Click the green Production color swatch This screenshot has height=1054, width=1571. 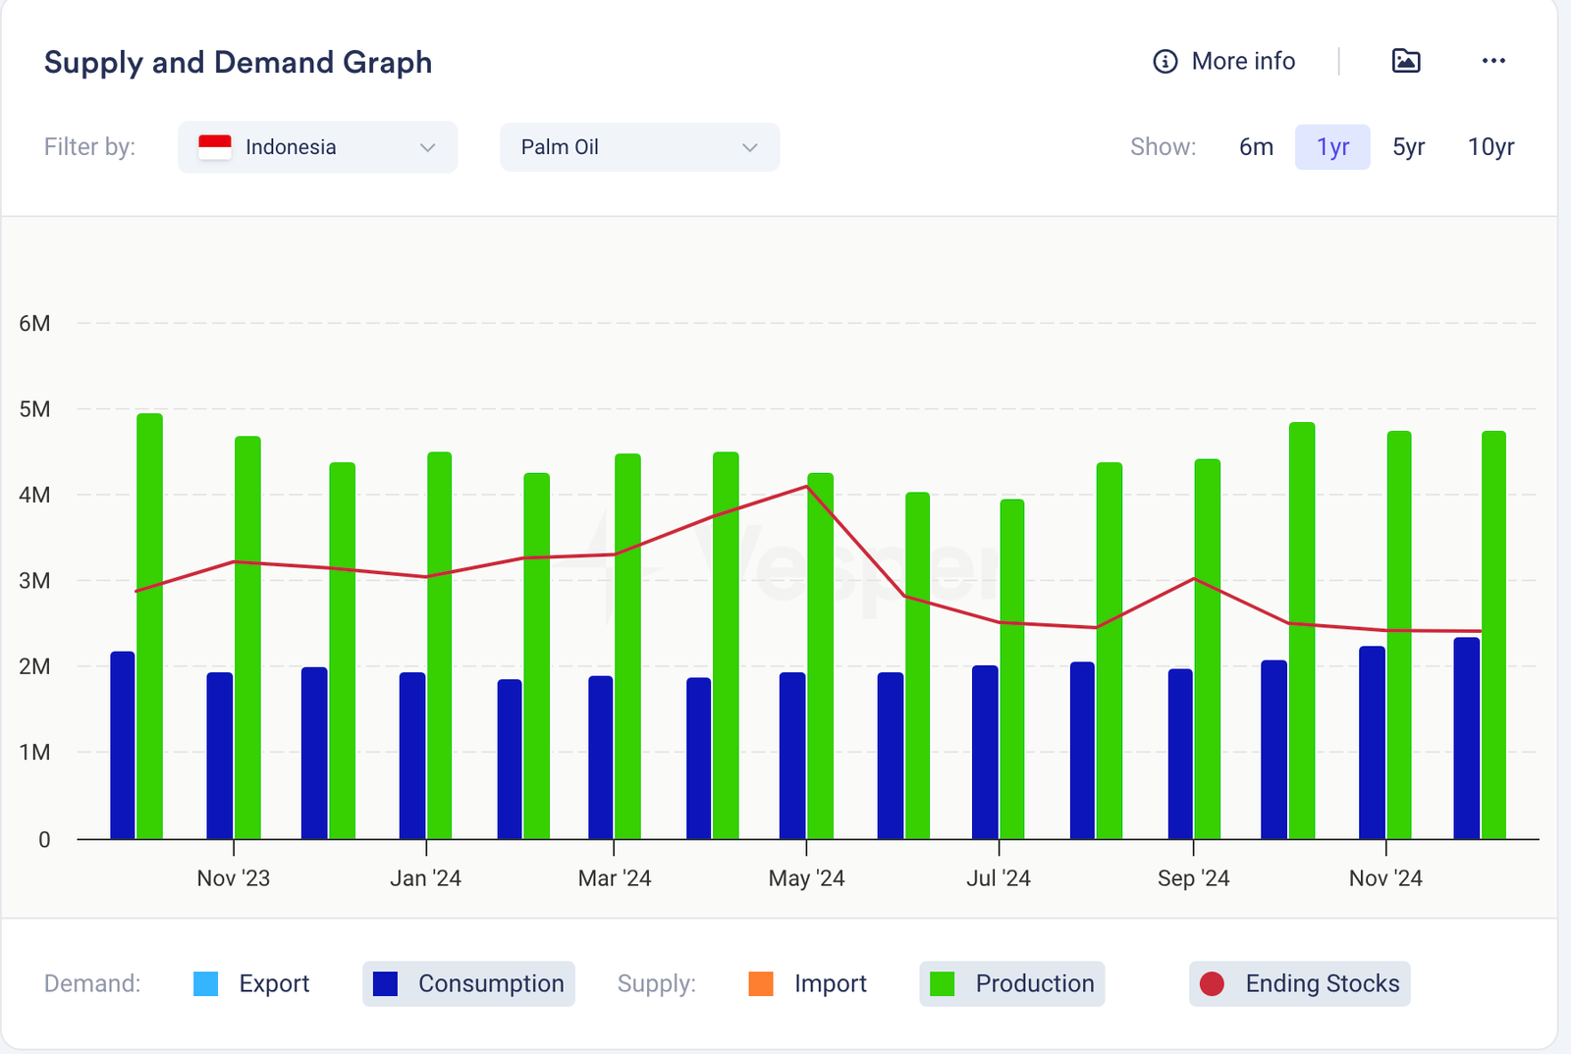coord(942,984)
